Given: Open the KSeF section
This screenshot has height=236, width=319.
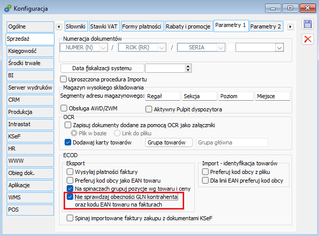Looking at the screenshot, I should (30, 136).
